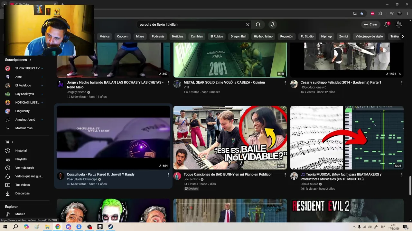The image size is (412, 231).
Task: Open the Chrome tab search dropdown
Action: (4, 4)
